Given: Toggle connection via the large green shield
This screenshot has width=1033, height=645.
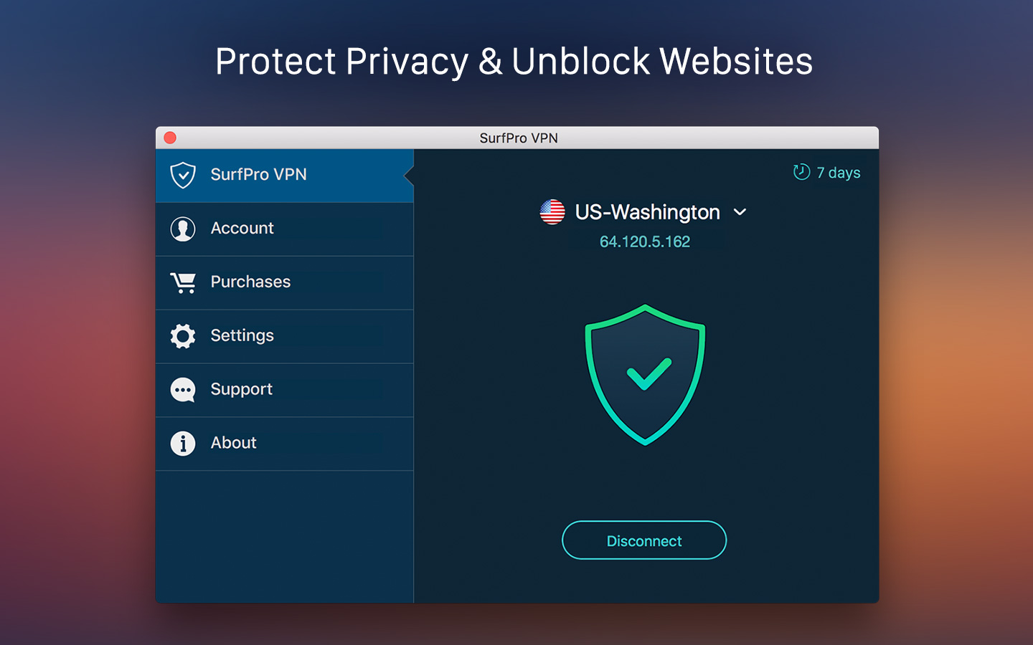Looking at the screenshot, I should click(x=645, y=375).
